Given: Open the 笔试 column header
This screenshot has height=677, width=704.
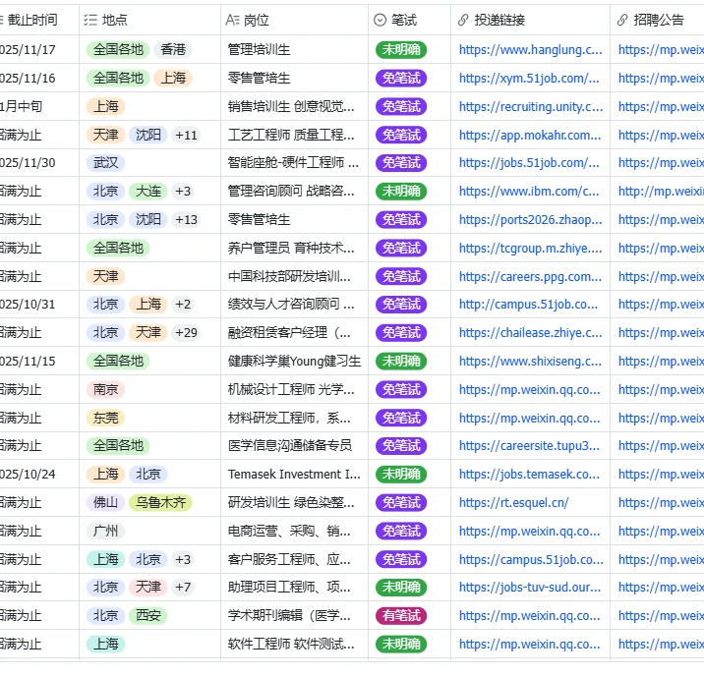Looking at the screenshot, I should [x=409, y=20].
